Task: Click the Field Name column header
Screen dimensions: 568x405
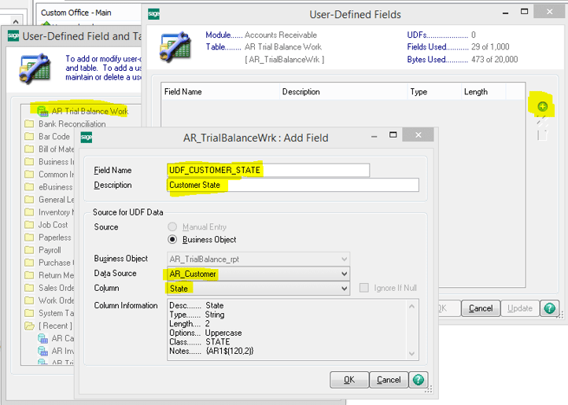Action: pos(183,92)
